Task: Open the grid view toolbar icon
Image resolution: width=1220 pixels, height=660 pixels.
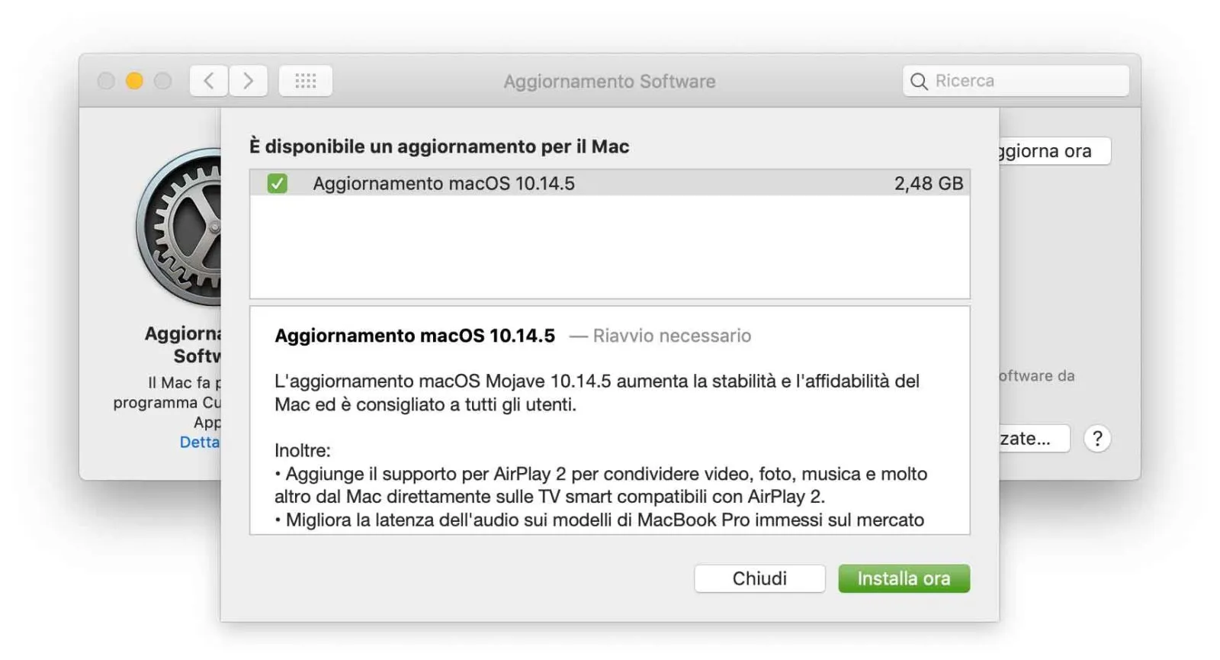Action: [x=305, y=80]
